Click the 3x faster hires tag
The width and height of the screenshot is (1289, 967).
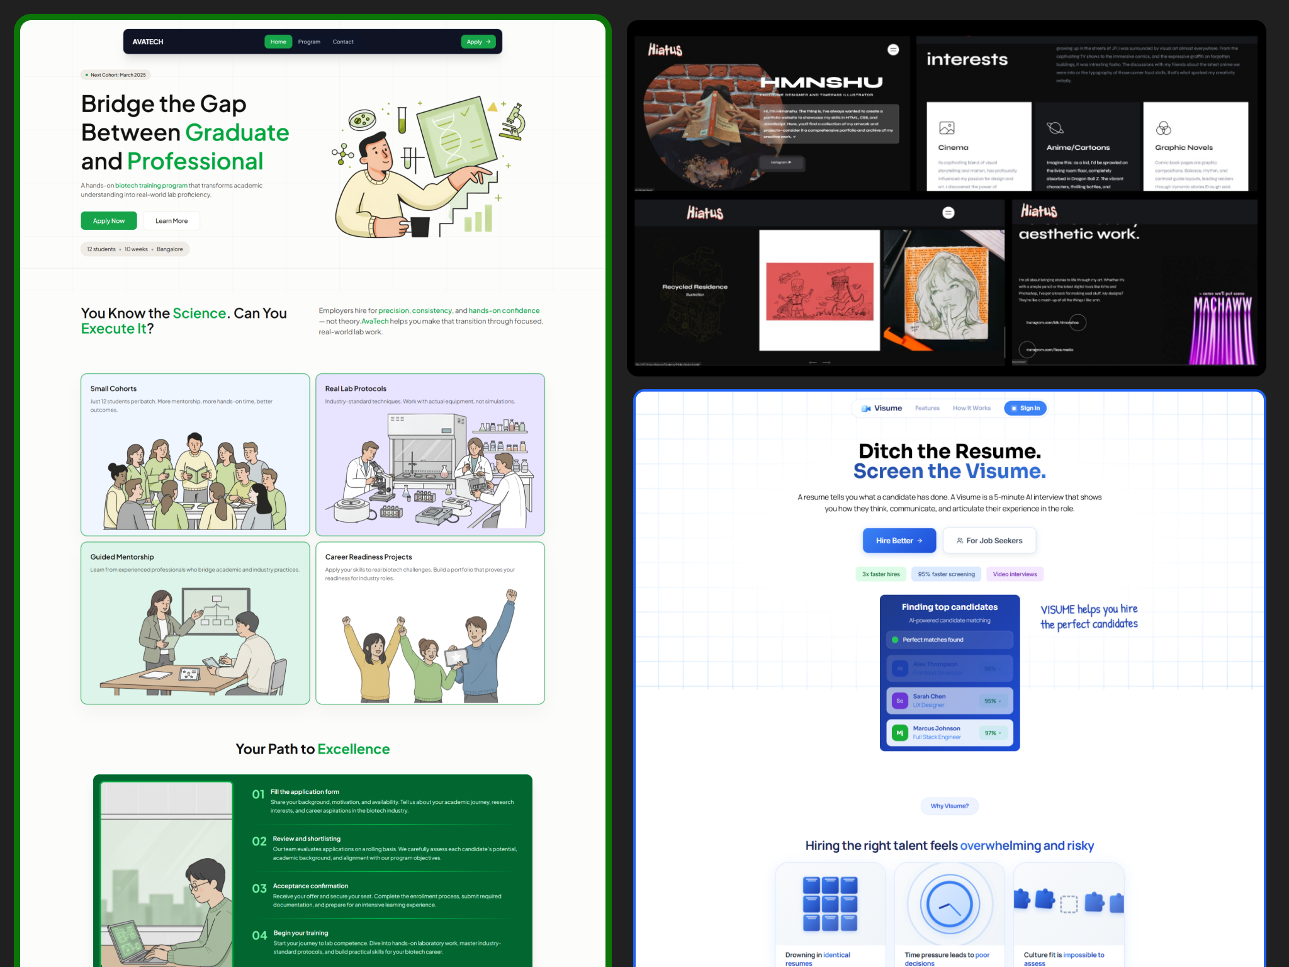tap(881, 574)
